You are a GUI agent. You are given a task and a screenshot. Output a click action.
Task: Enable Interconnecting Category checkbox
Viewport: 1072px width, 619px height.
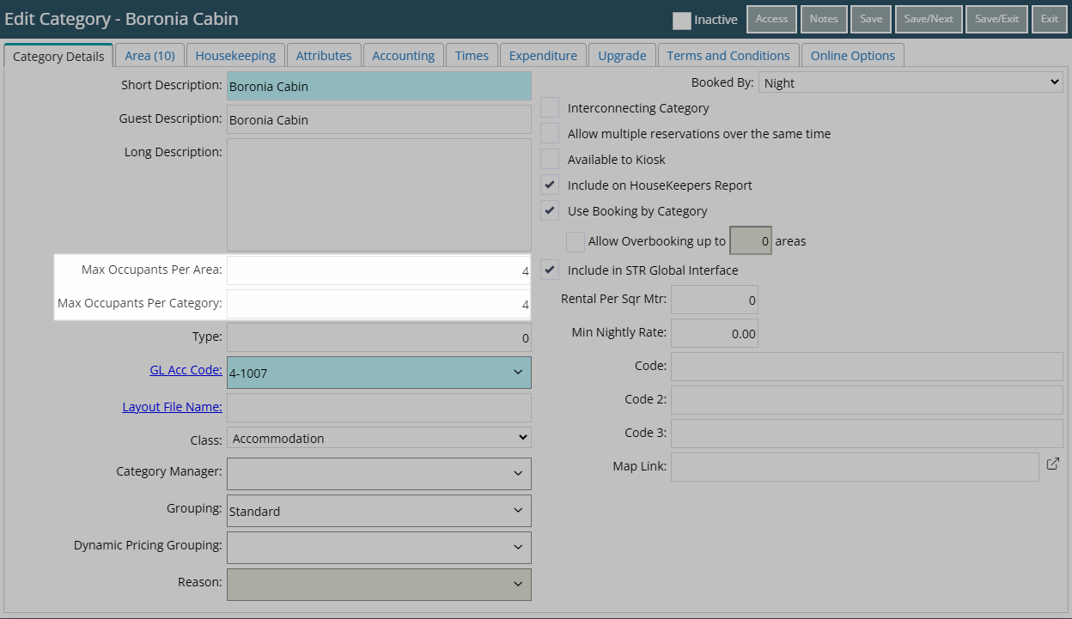(550, 108)
